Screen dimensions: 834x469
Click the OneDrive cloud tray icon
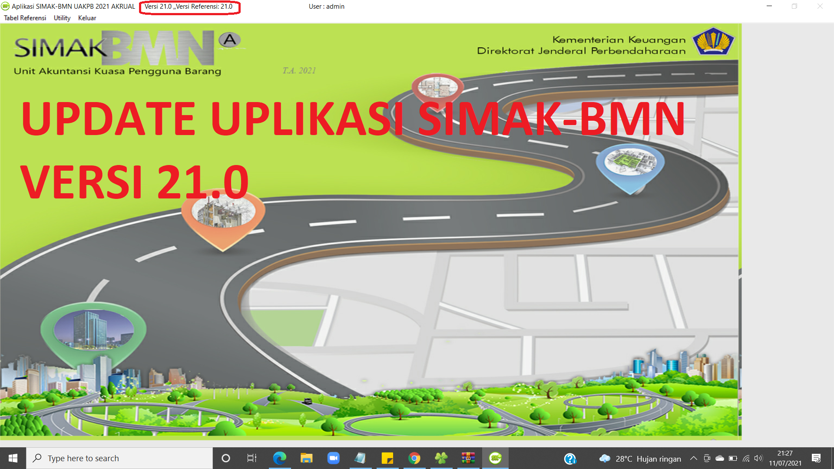[x=720, y=458]
